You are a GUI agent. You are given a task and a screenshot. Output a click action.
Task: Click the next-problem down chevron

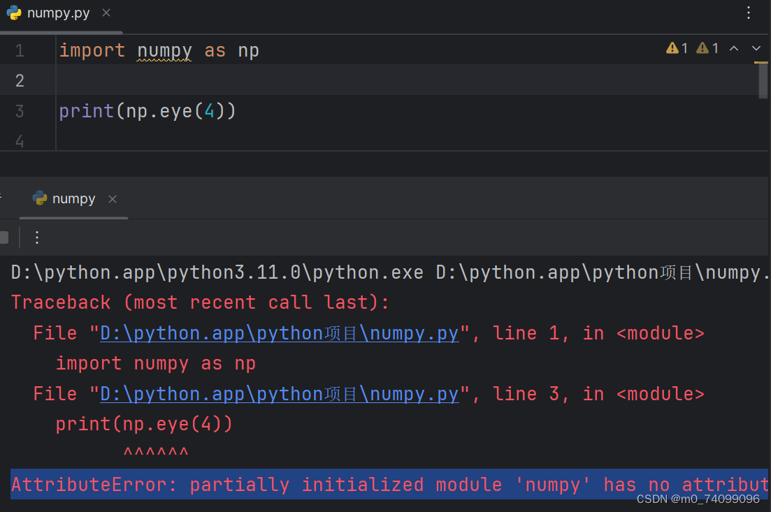coord(756,48)
